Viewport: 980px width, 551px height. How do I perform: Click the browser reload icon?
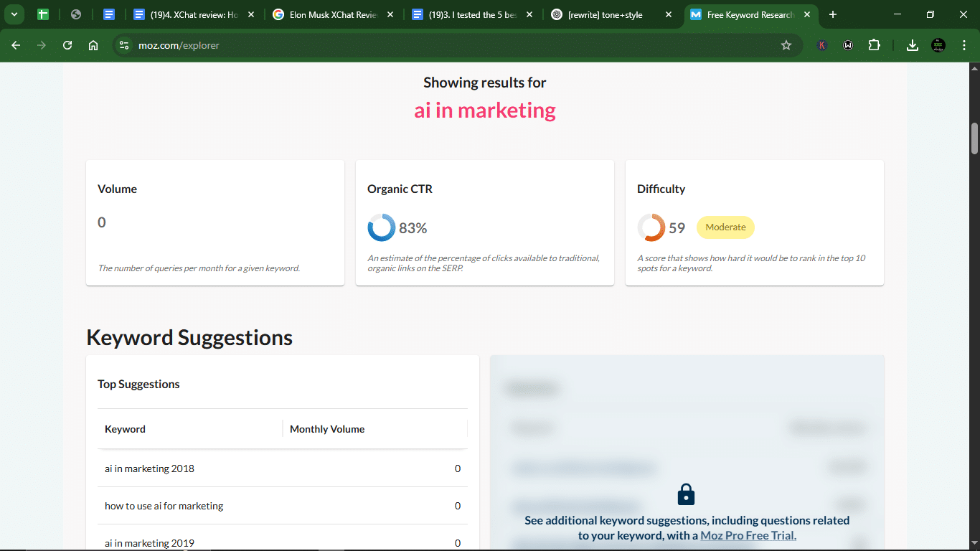click(67, 45)
